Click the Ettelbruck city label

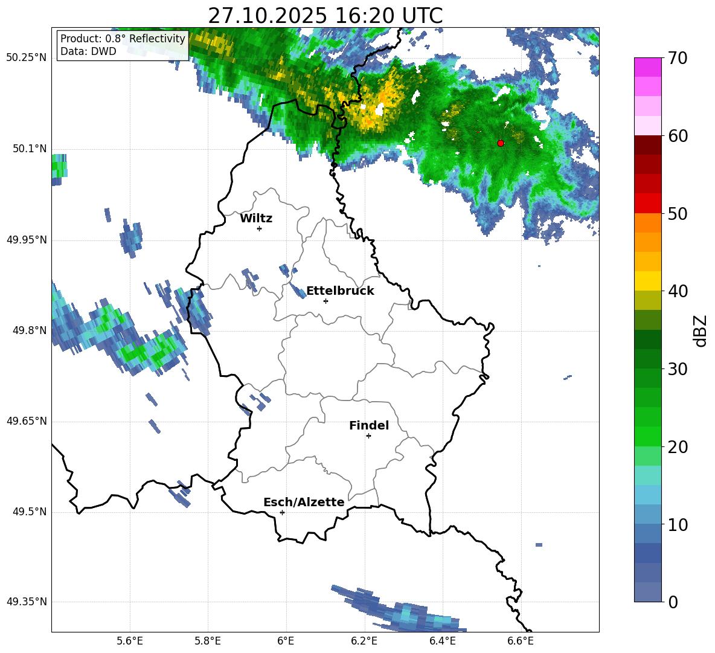(x=340, y=291)
